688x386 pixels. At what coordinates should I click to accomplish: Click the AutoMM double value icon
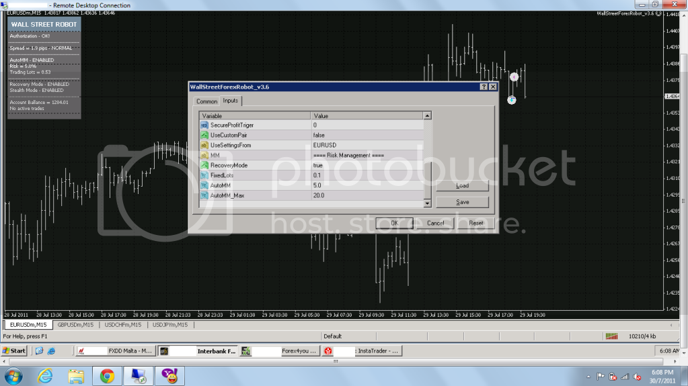coord(204,185)
